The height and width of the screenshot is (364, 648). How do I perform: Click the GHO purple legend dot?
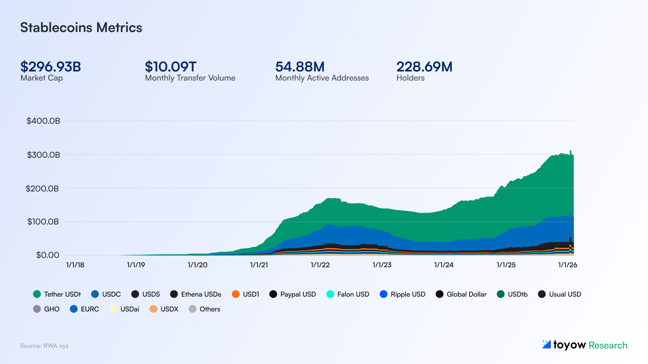point(37,309)
